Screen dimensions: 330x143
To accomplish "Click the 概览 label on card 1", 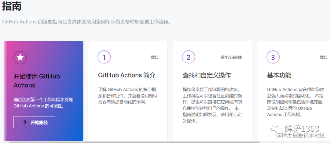I will pos(154,57).
